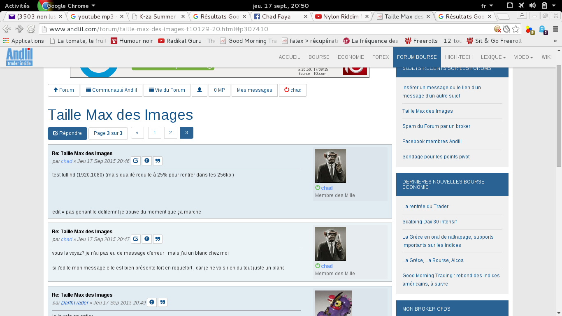The height and width of the screenshot is (316, 562).
Task: Open the 0 MP private messages button
Action: point(219,90)
